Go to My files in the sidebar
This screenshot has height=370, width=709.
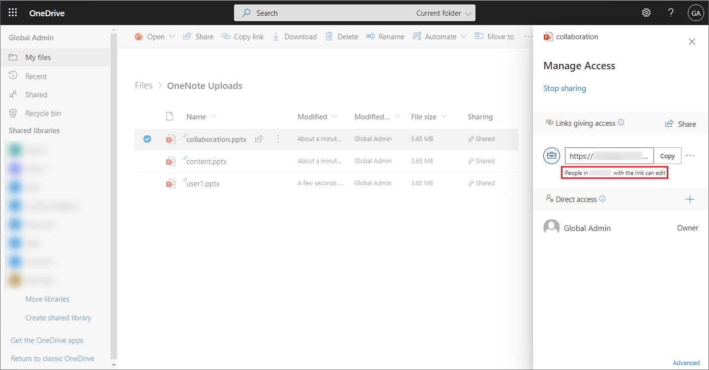[55, 57]
